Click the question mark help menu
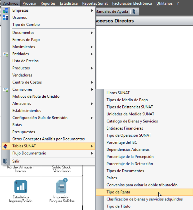This screenshot has width=193, height=210. (178, 3)
